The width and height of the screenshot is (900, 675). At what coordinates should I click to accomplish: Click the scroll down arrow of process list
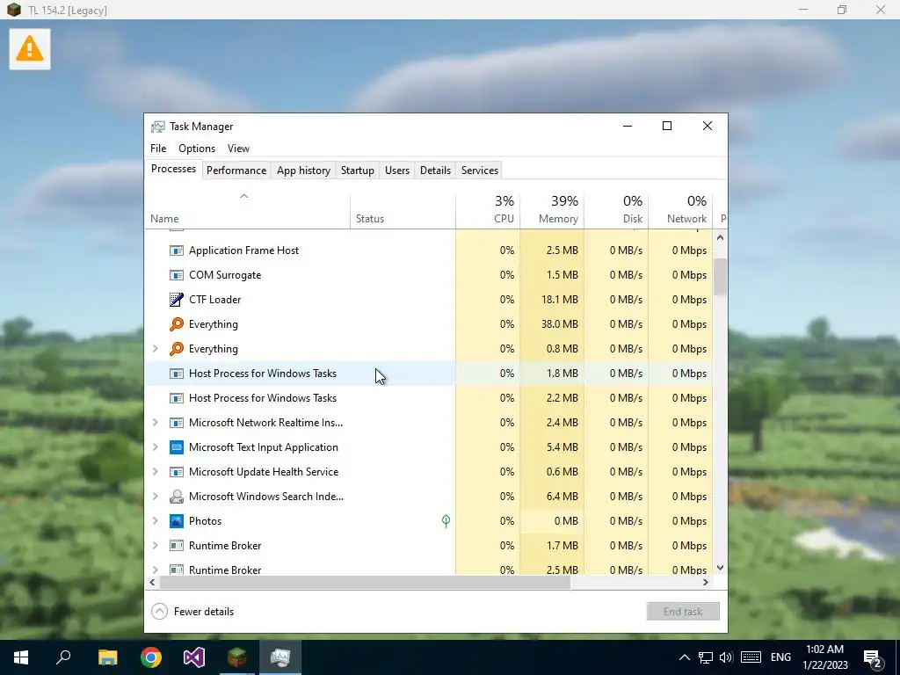tap(721, 568)
